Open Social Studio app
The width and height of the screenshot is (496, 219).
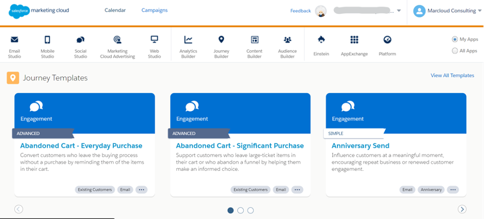coord(81,47)
